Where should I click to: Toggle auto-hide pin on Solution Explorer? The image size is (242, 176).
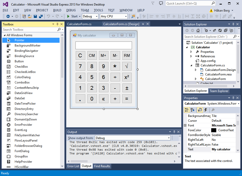pos(233,24)
